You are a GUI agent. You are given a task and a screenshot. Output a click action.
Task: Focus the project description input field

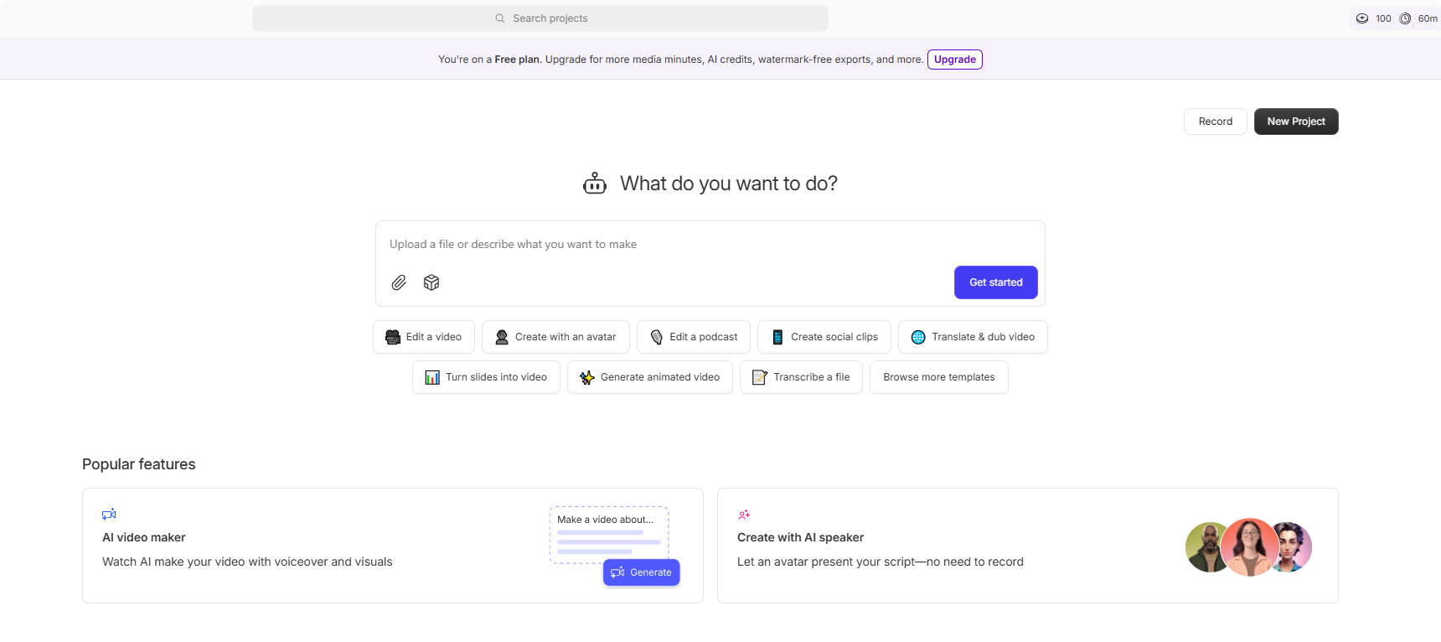click(670, 245)
